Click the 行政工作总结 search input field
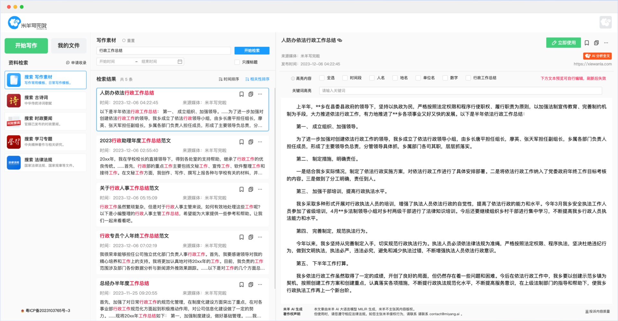Image resolution: width=618 pixels, height=321 pixels. [164, 50]
